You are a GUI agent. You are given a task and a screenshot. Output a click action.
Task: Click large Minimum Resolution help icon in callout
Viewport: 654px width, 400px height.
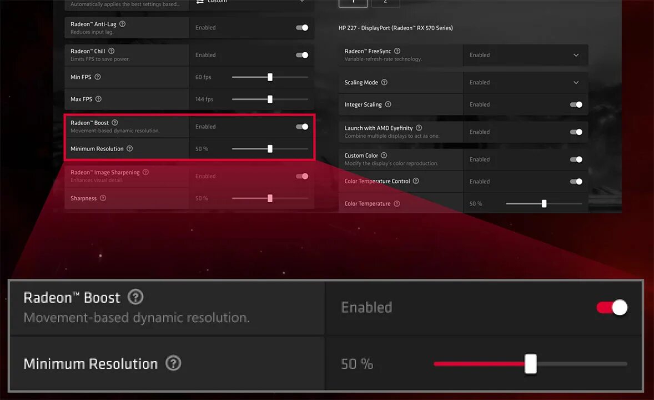(x=173, y=363)
